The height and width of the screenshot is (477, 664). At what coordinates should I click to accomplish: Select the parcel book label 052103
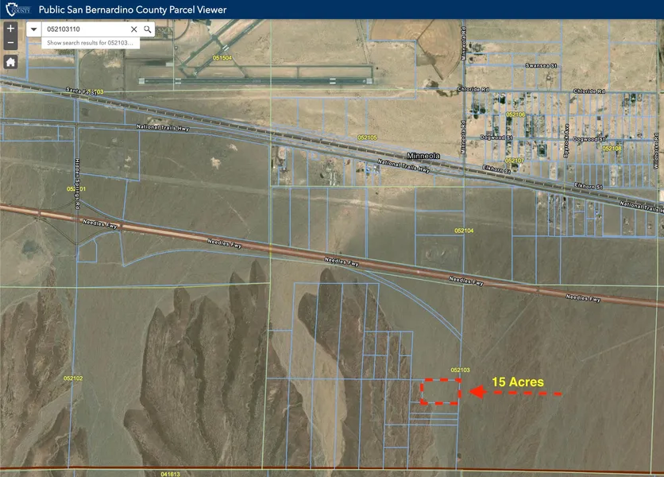tap(461, 370)
